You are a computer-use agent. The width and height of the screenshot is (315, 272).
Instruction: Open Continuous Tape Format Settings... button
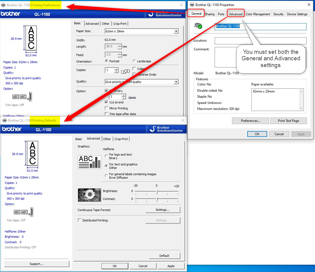(163, 210)
